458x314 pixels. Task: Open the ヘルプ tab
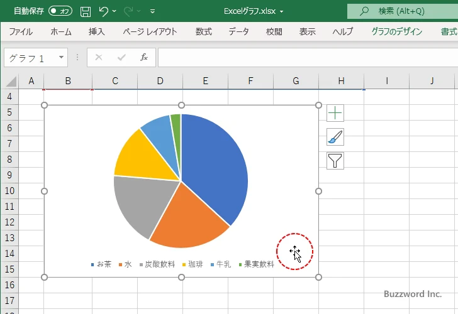343,31
